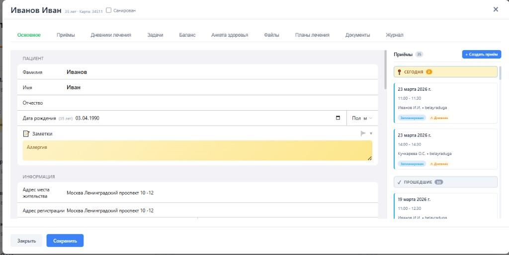
Task: Go to the Анкета здоровья tab
Action: (x=229, y=35)
